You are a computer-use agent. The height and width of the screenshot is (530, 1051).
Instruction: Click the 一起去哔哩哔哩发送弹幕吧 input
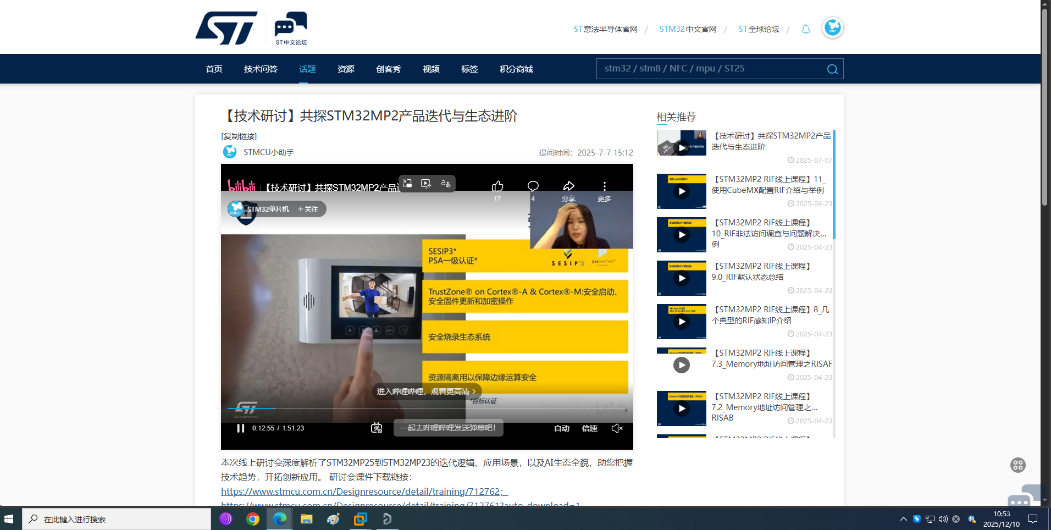tap(448, 428)
